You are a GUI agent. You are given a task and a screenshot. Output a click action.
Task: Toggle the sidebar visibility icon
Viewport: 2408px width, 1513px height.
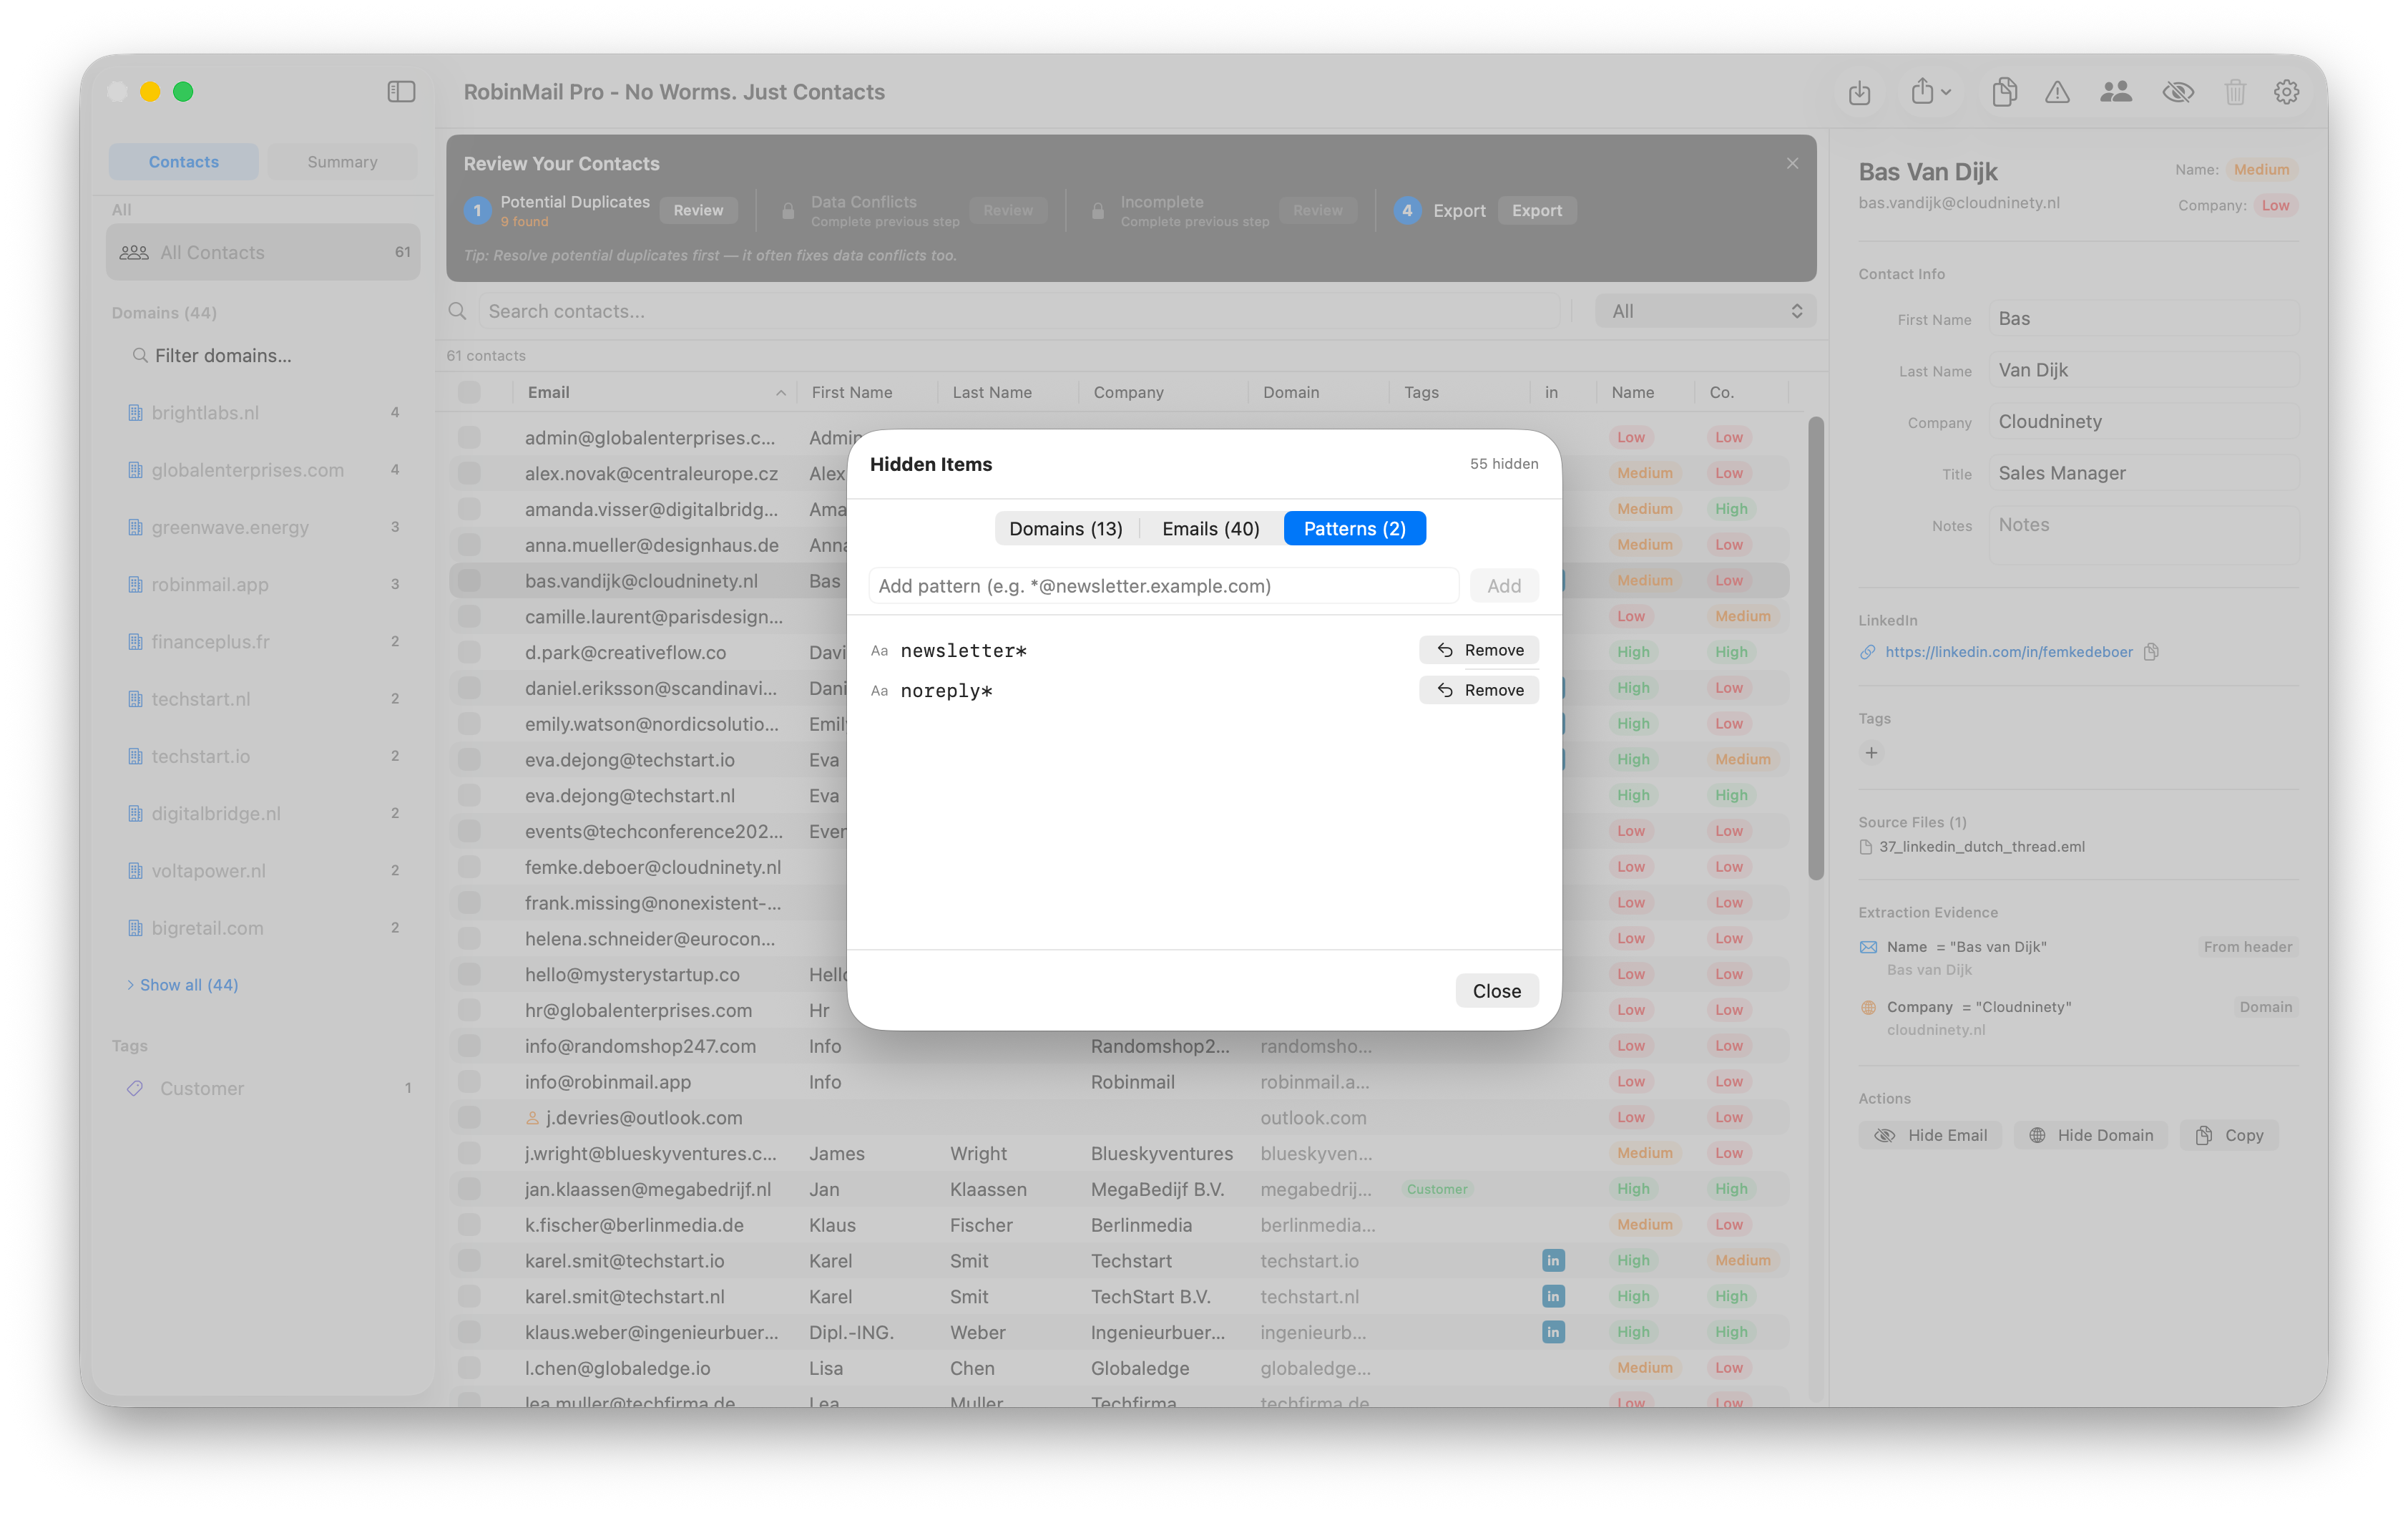coord(400,91)
